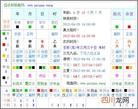Click the orange 丙午 in 命宫 column

tap(129, 44)
